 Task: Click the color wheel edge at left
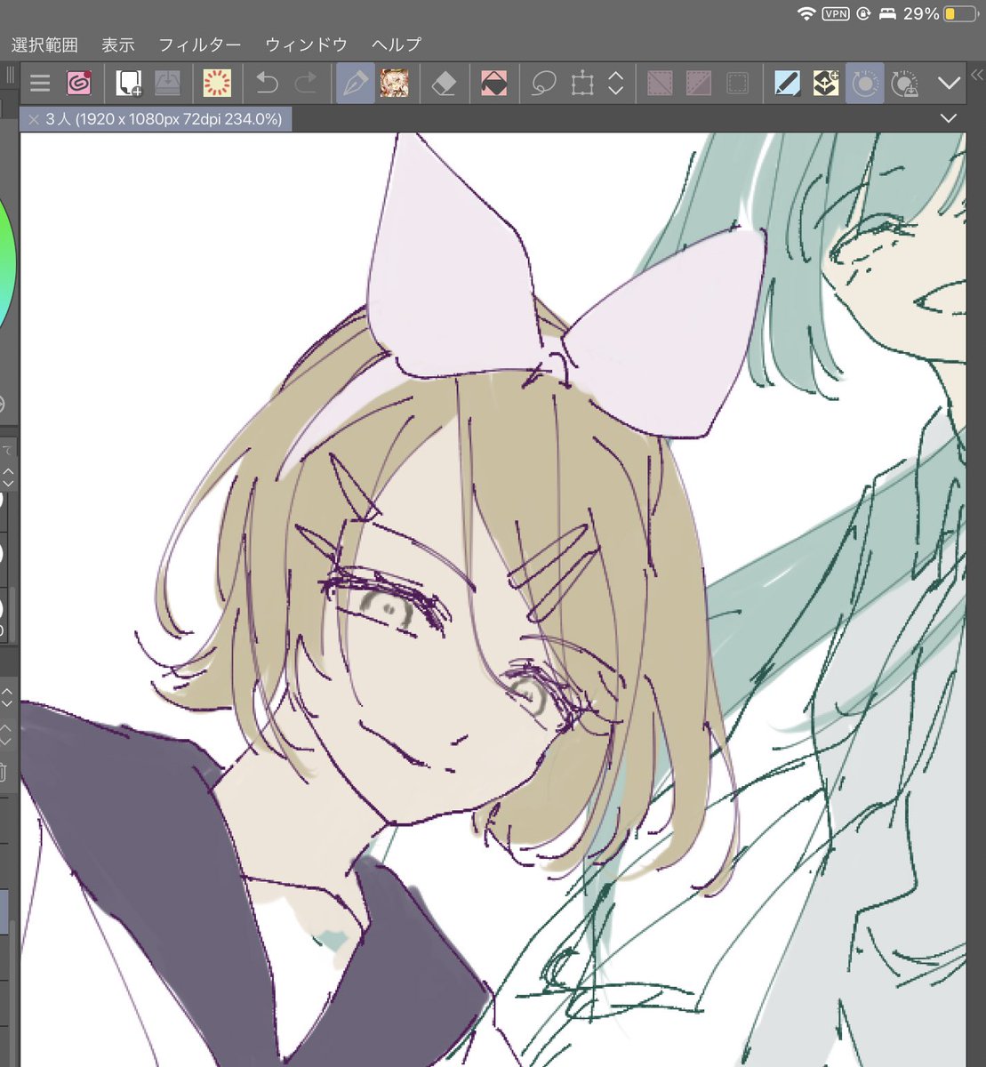tap(7, 267)
